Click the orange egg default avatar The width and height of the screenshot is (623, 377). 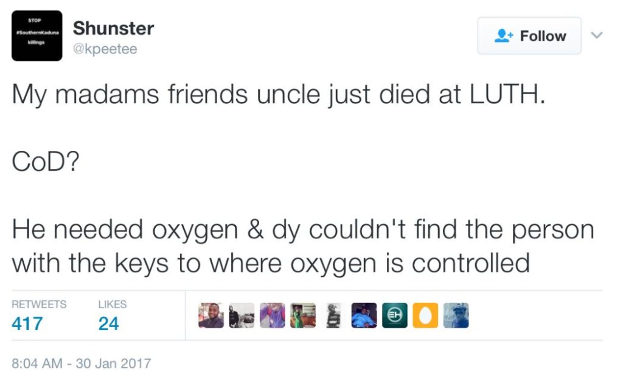[x=425, y=316]
